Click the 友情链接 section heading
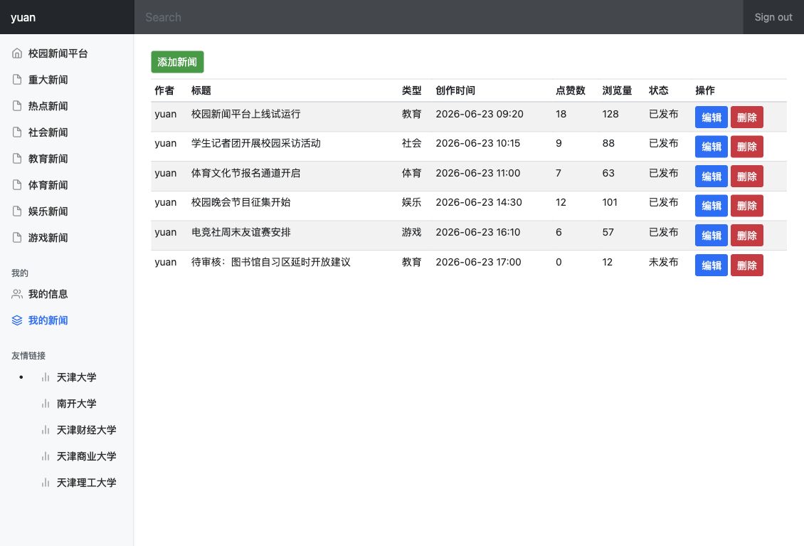Image resolution: width=804 pixels, height=546 pixels. point(28,356)
